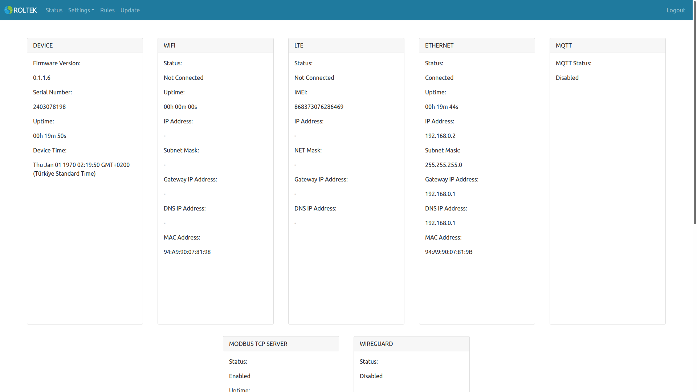The image size is (697, 392).
Task: Click the Firmware Version label
Action: click(x=57, y=63)
